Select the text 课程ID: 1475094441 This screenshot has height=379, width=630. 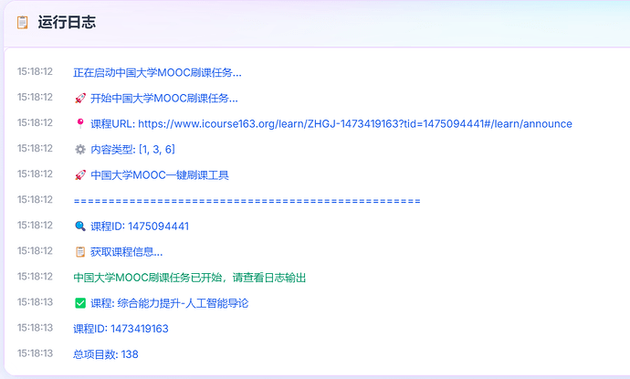click(x=140, y=226)
